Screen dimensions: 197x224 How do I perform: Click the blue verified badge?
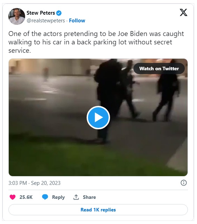59,13
